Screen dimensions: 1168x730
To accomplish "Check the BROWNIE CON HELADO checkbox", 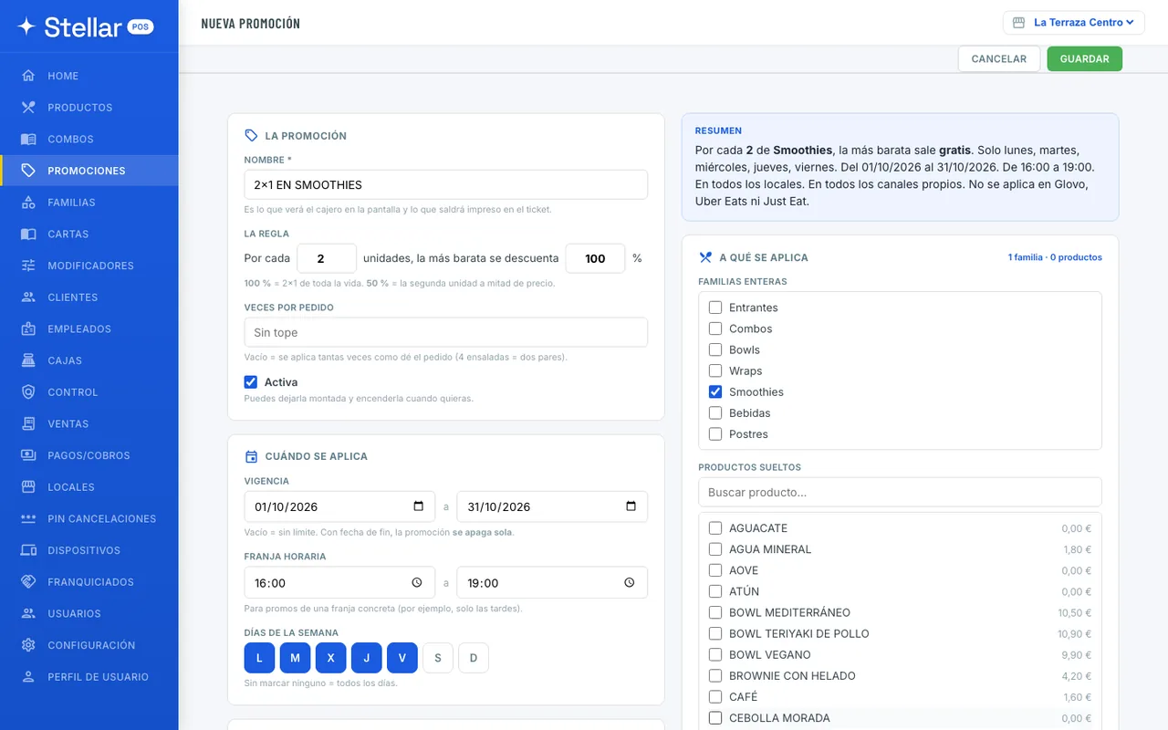I will tap(715, 676).
